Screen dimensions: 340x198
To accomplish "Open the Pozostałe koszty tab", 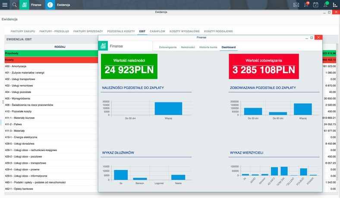I will click(x=121, y=31).
